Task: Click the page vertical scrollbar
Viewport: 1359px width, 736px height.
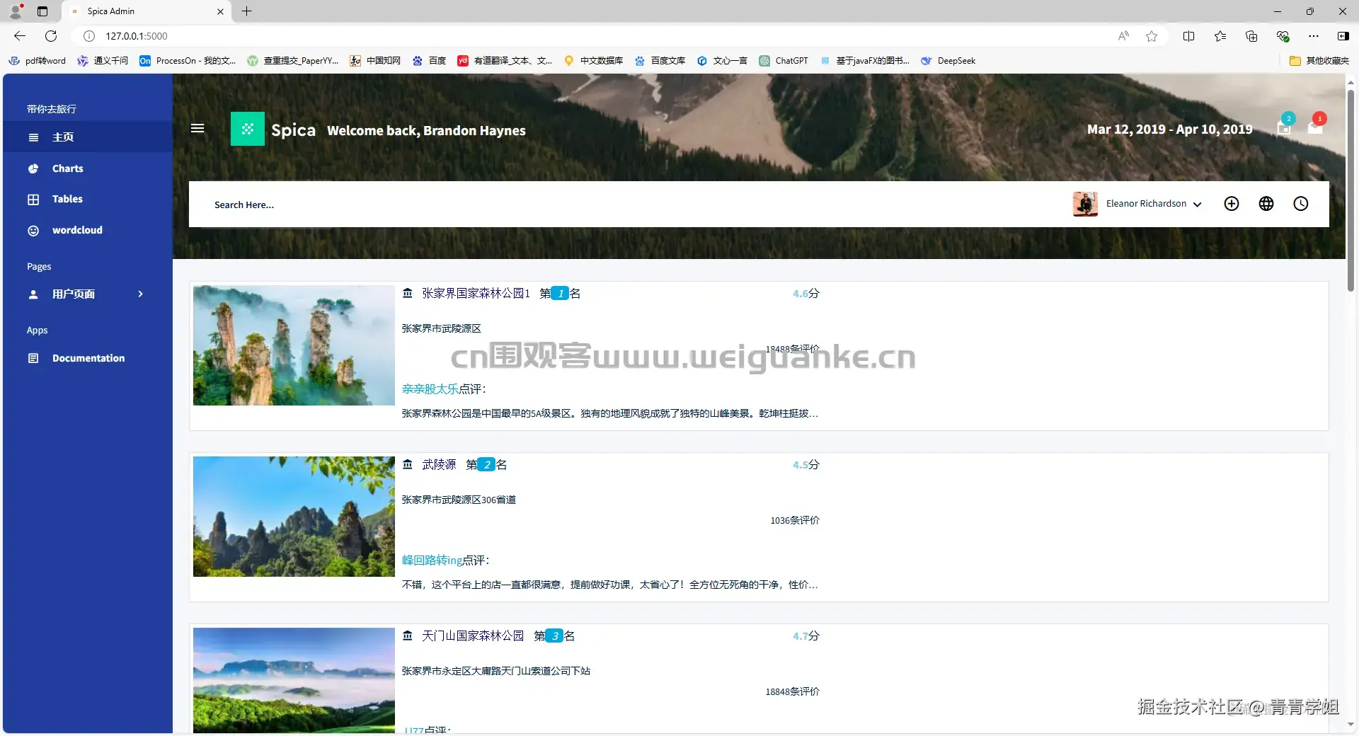Action: 1351,191
